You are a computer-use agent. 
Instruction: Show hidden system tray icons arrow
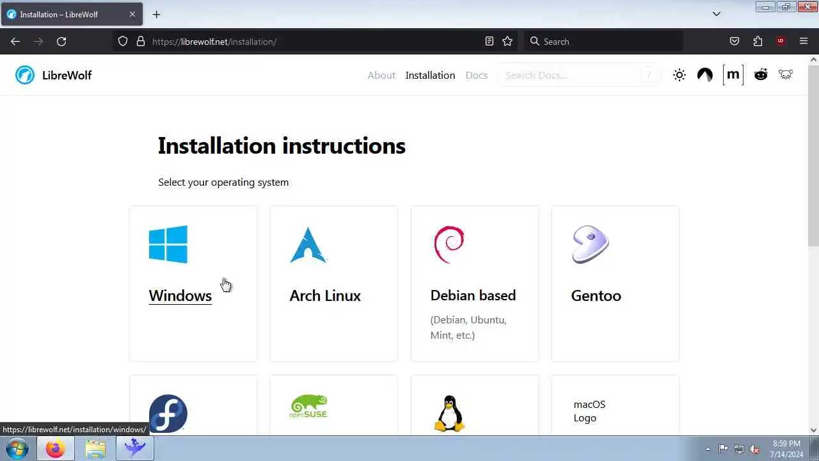708,449
